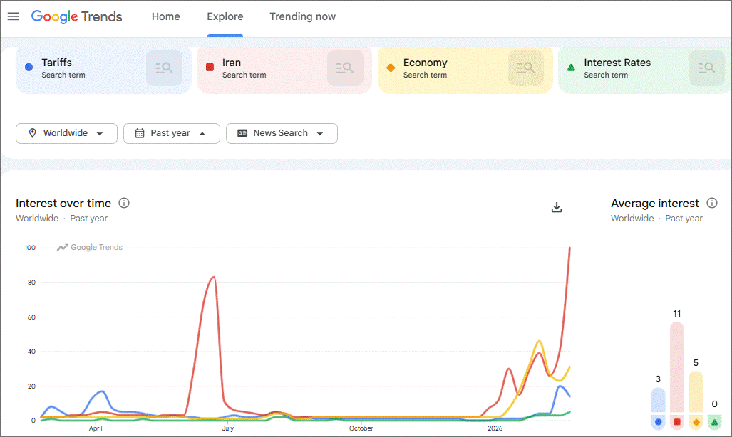This screenshot has height=437, width=732.
Task: Click the orange diamond Economy marker
Action: tap(391, 68)
